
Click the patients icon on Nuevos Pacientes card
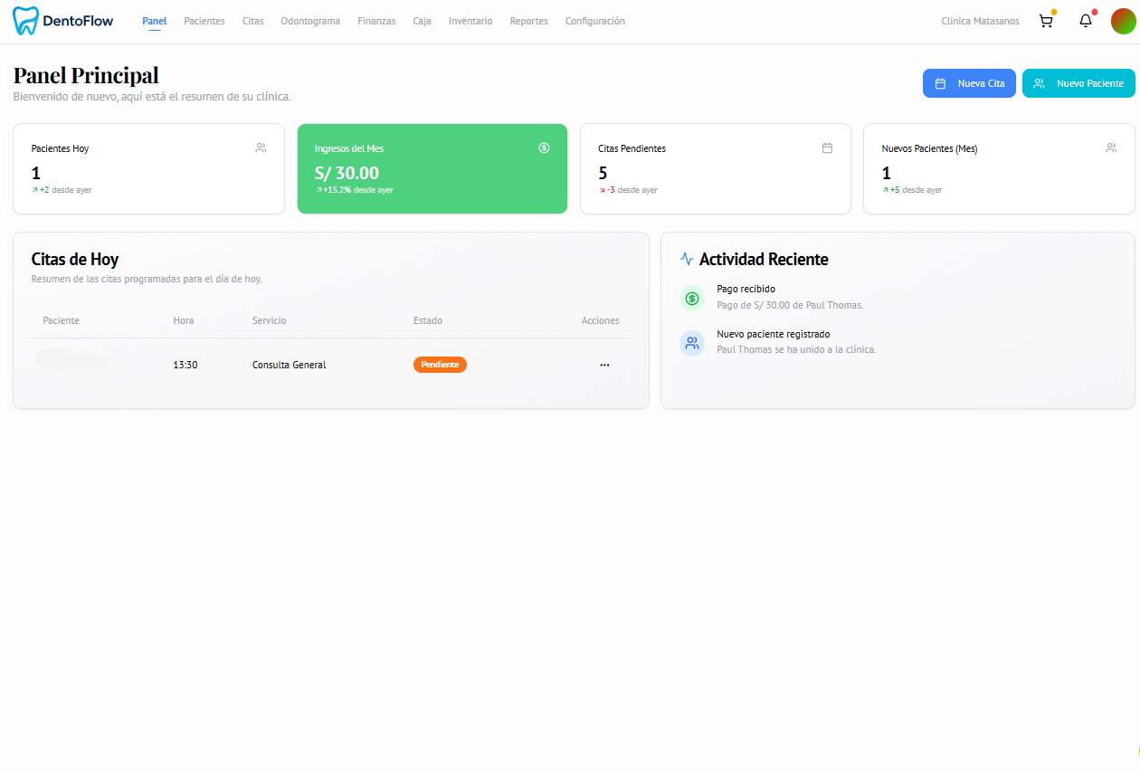tap(1111, 148)
